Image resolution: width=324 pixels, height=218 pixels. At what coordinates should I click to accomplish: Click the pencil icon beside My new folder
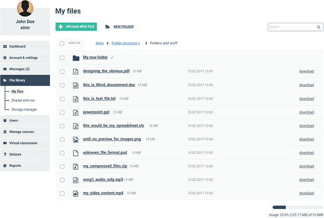click(x=112, y=57)
